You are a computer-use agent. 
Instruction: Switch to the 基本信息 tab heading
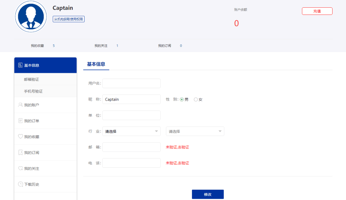click(96, 64)
